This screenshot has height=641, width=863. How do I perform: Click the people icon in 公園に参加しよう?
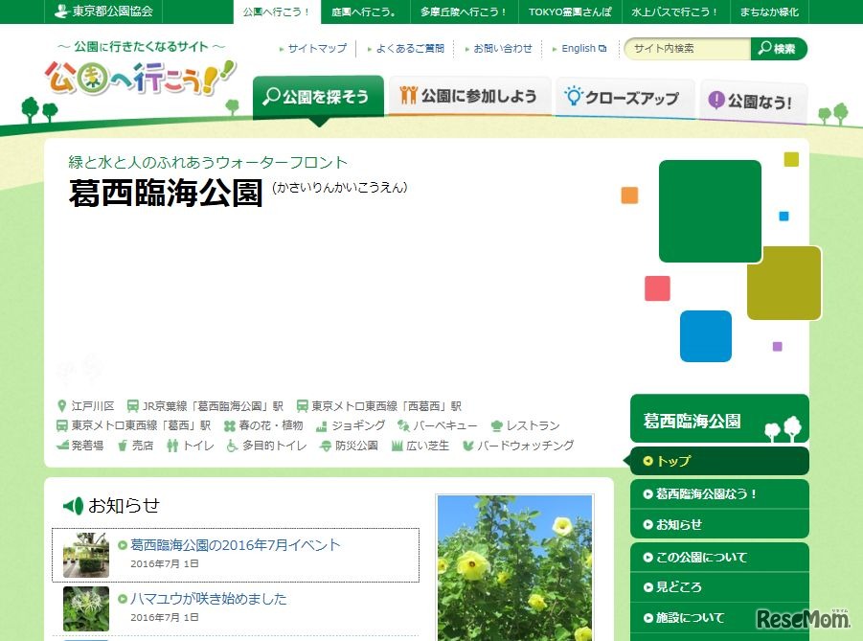pyautogui.click(x=408, y=95)
